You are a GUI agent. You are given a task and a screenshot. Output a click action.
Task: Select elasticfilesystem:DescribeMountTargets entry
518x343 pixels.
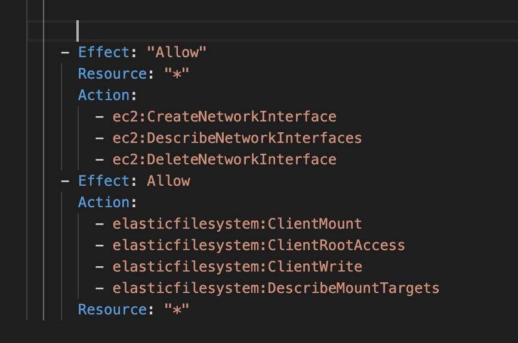[276, 288]
